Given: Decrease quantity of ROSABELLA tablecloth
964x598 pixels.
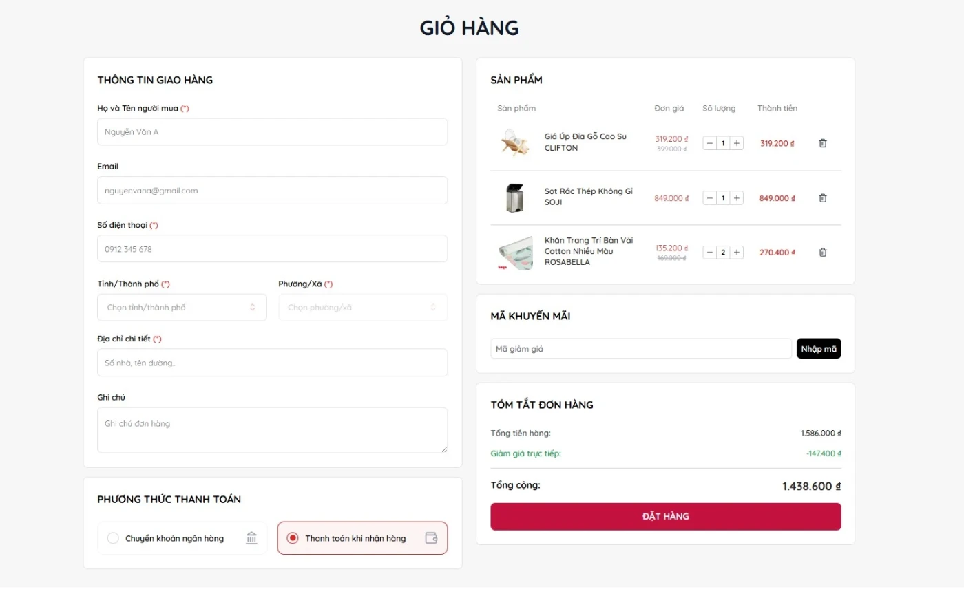Looking at the screenshot, I should click(710, 253).
